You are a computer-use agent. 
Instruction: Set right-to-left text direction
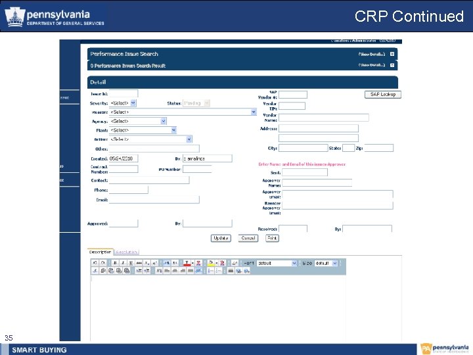(175, 263)
